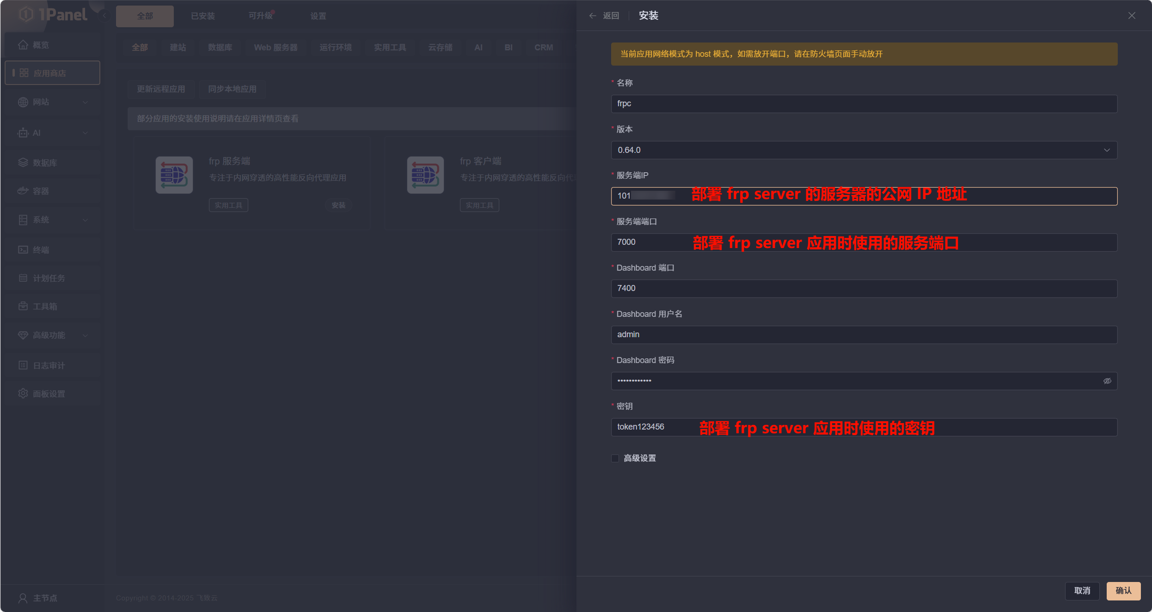
Task: Open 计划任务 in the sidebar
Action: pos(49,278)
